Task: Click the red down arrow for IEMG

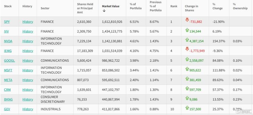Action: coord(187,49)
